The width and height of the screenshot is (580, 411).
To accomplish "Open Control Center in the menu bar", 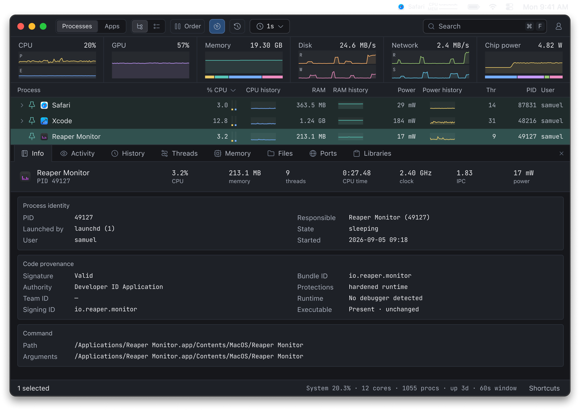I will pyautogui.click(x=509, y=7).
